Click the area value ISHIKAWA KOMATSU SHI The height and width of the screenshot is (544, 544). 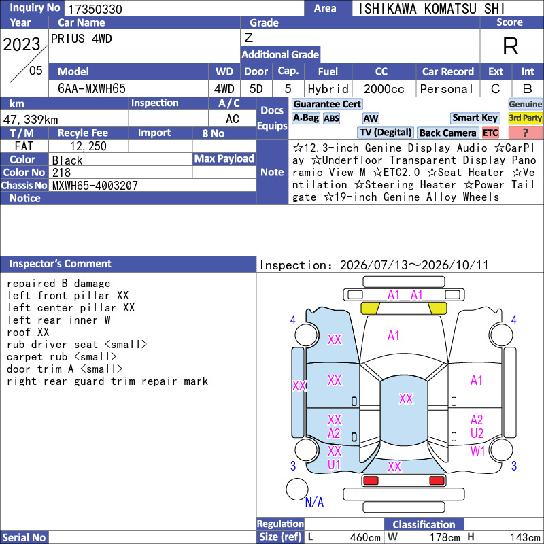tap(431, 9)
